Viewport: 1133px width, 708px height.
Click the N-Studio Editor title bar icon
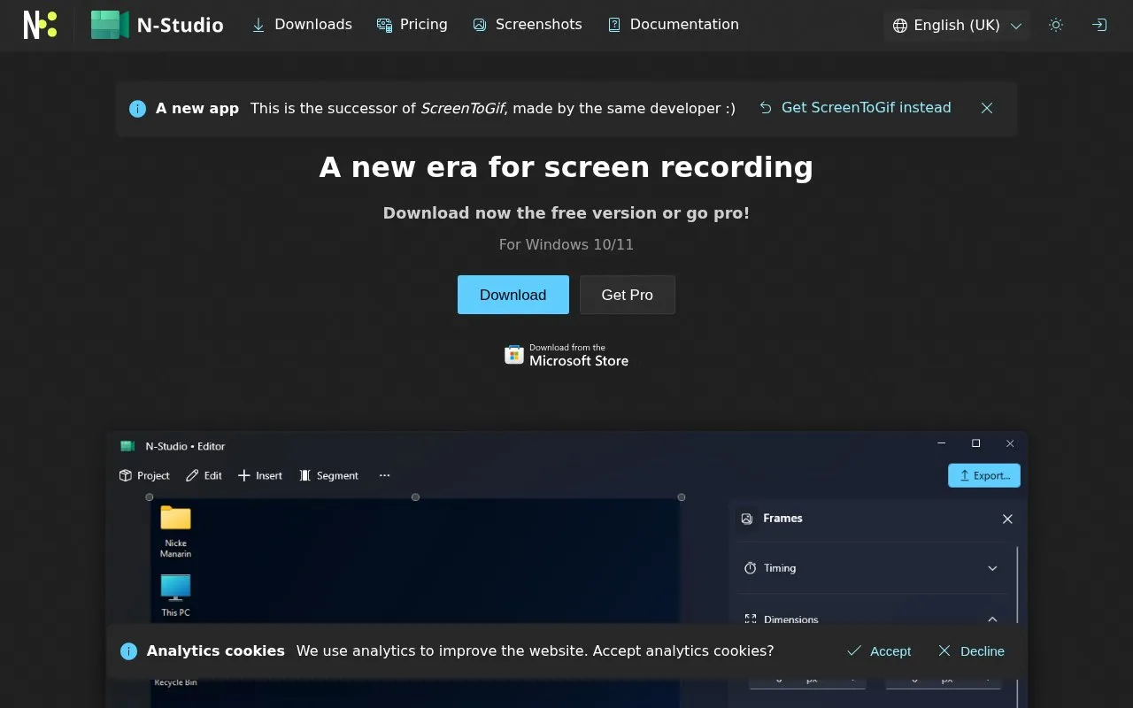127,446
